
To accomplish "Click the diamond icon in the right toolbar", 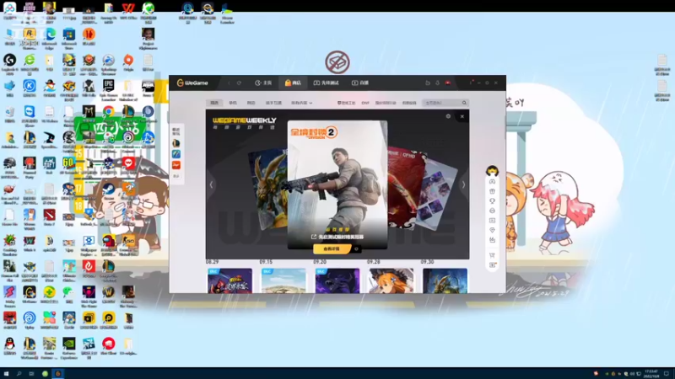I will [x=492, y=230].
